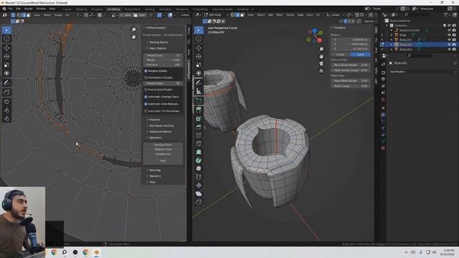The width and height of the screenshot is (459, 258).
Task: Adjust the Rotation Step slider field
Action: point(163,83)
